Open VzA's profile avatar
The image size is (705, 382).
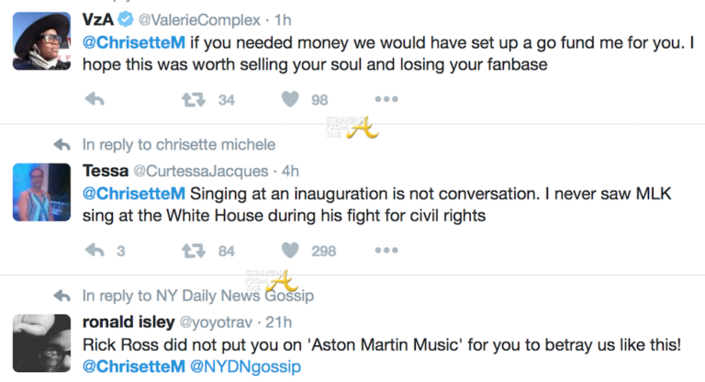pyautogui.click(x=42, y=40)
